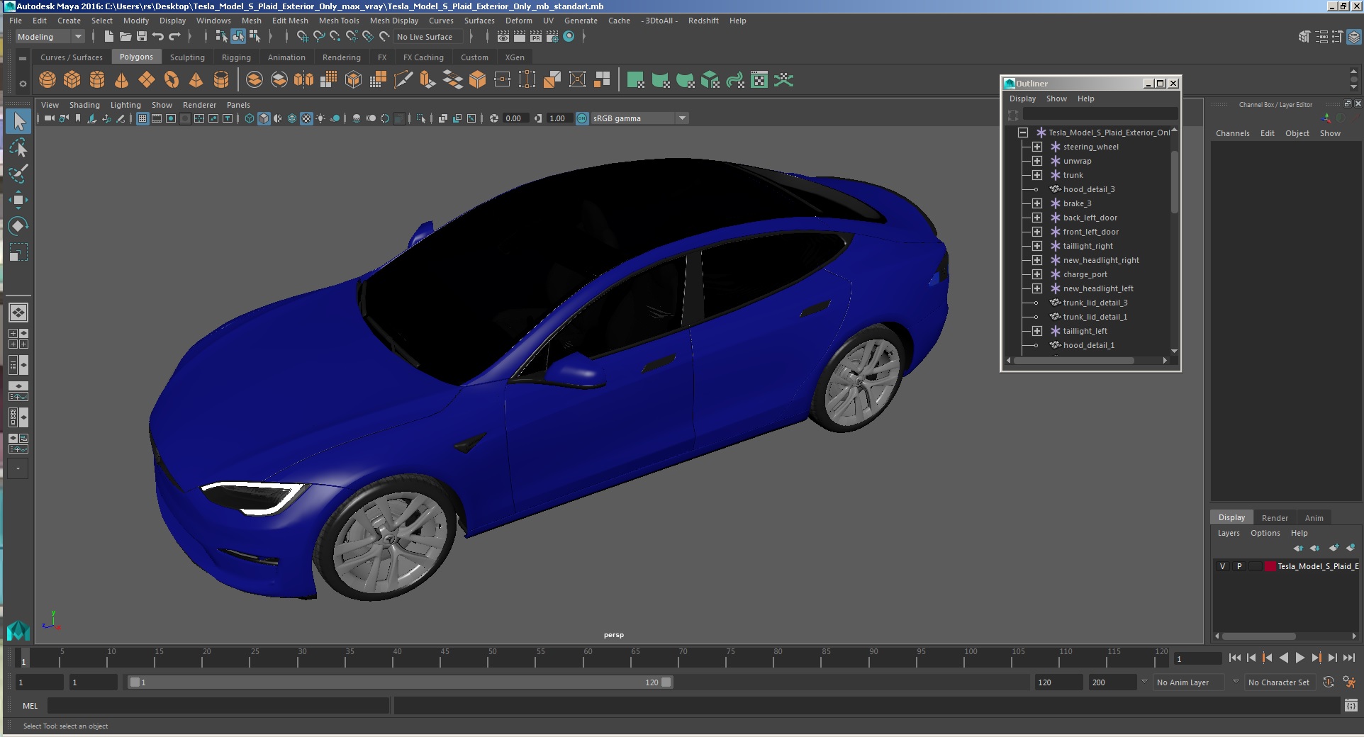Activate the Scale tool
This screenshot has width=1364, height=737.
coord(18,252)
